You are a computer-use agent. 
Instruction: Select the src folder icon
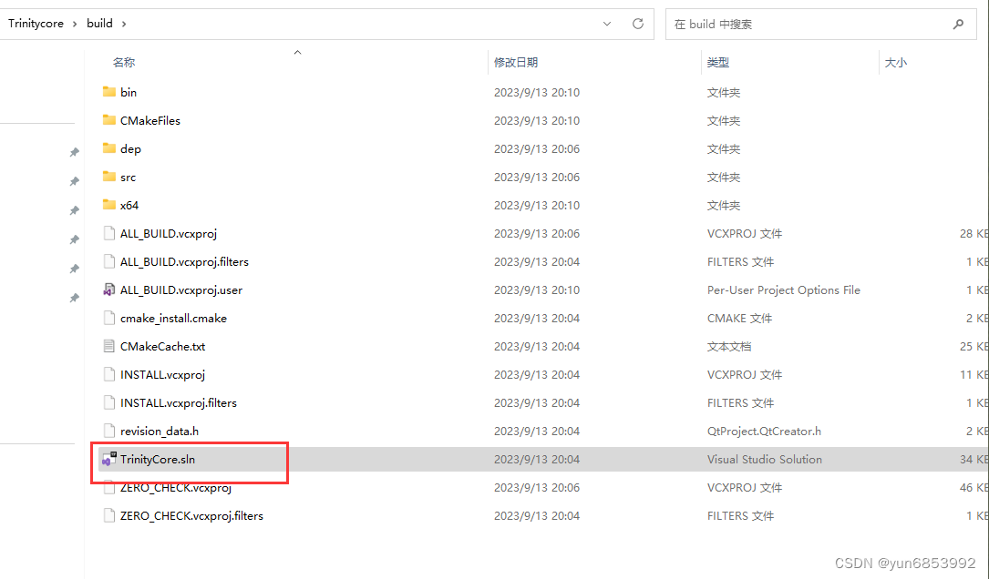point(109,177)
